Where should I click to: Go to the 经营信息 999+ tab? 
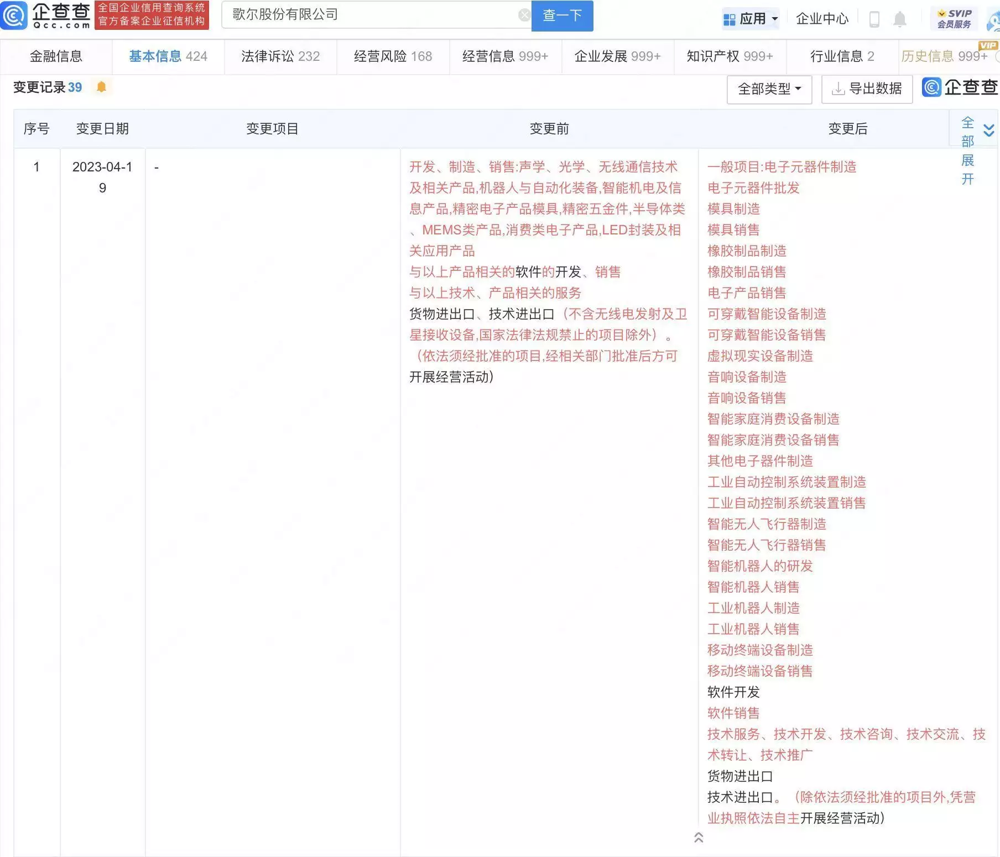505,56
